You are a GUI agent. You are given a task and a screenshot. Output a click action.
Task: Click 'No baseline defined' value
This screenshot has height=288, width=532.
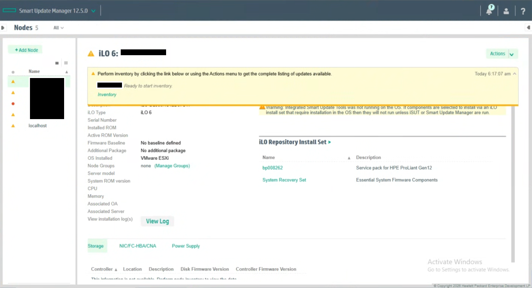pos(161,143)
